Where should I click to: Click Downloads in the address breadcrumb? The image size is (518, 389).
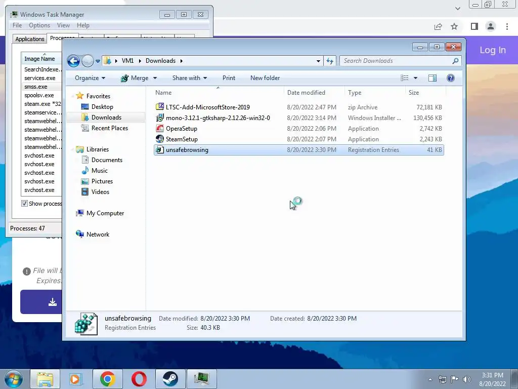(x=160, y=61)
